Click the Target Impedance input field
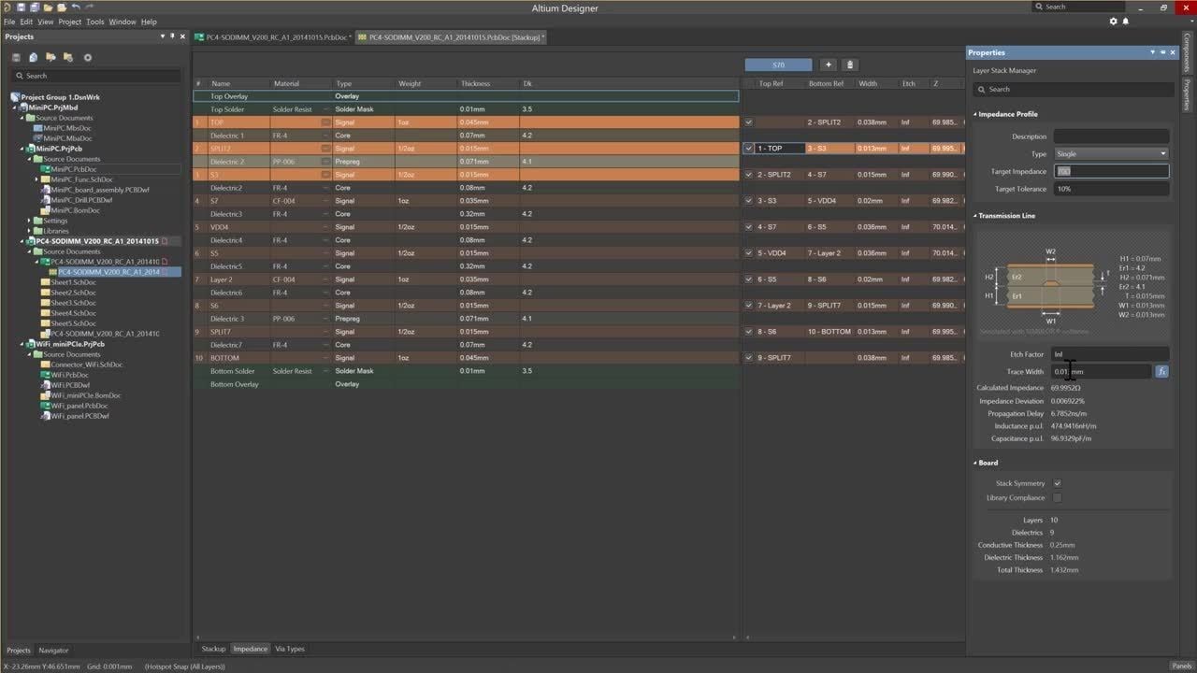 1111,171
